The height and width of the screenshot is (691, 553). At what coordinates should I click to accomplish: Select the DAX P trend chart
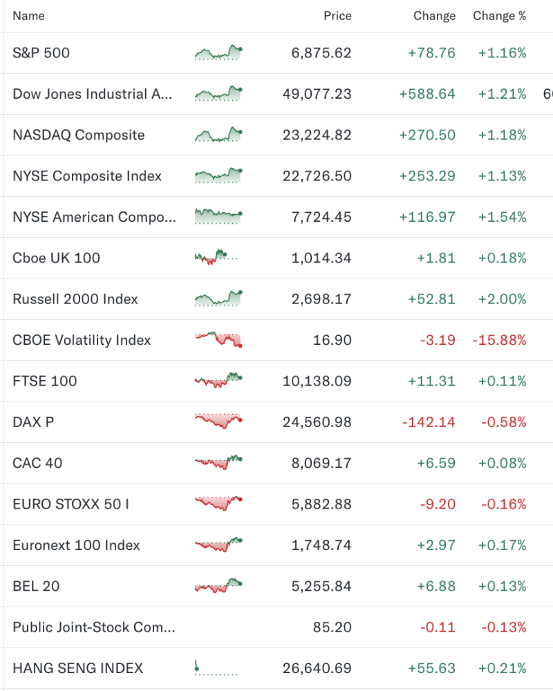[x=218, y=422]
